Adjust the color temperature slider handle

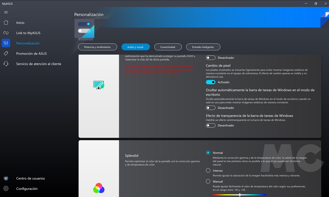(240, 195)
